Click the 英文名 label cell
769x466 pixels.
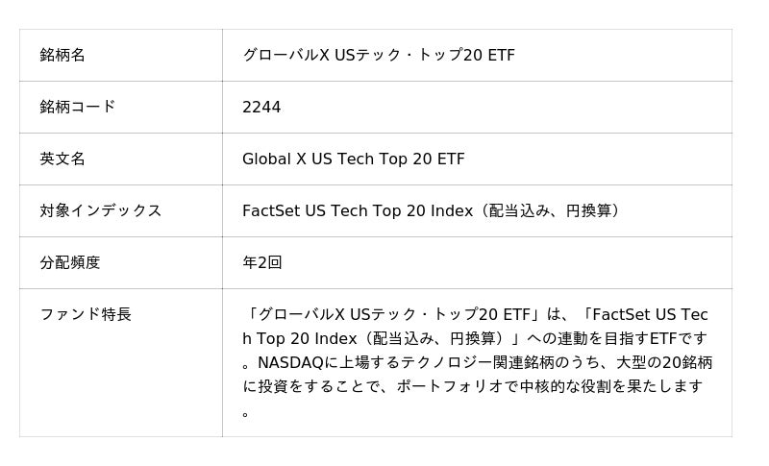tap(62, 159)
